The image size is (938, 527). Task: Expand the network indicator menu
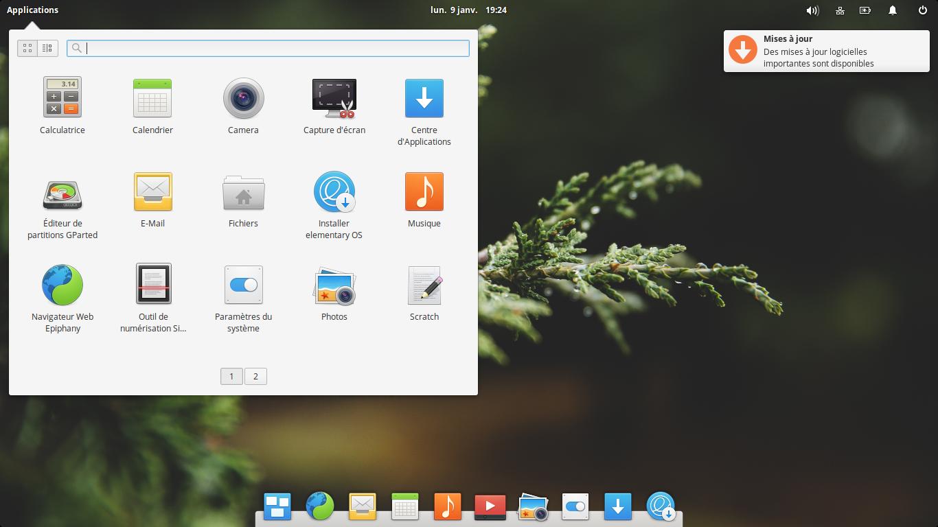tap(840, 10)
